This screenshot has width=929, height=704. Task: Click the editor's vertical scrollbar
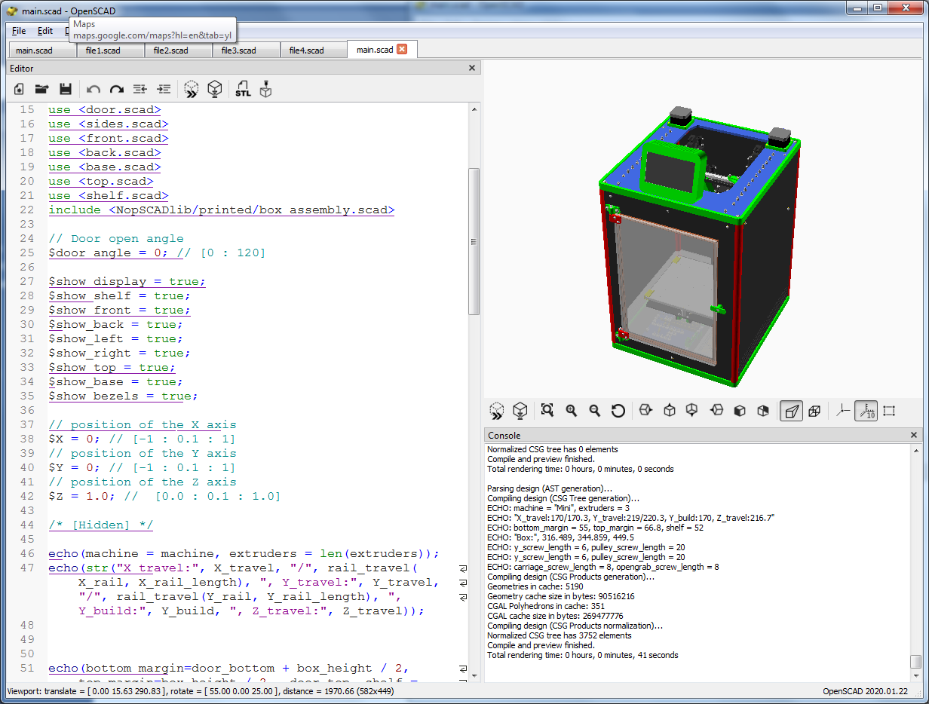tap(474, 241)
